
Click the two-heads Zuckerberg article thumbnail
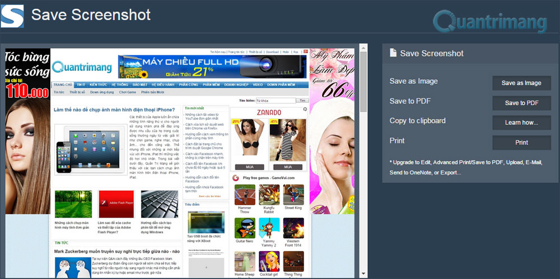point(73,268)
